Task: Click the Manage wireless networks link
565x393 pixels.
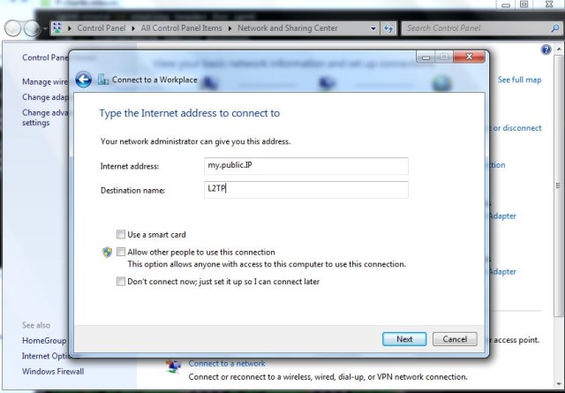Action: click(x=45, y=81)
